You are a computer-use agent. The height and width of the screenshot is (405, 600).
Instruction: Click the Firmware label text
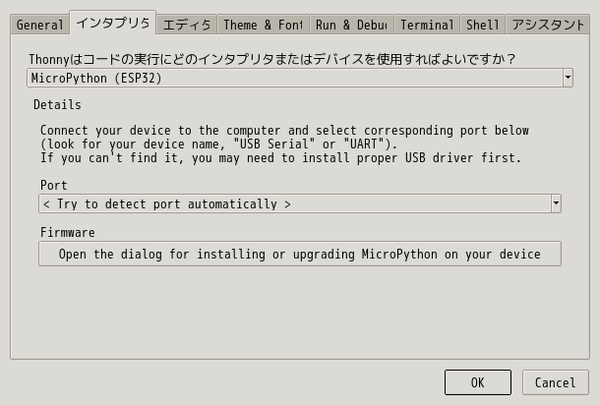(x=67, y=233)
